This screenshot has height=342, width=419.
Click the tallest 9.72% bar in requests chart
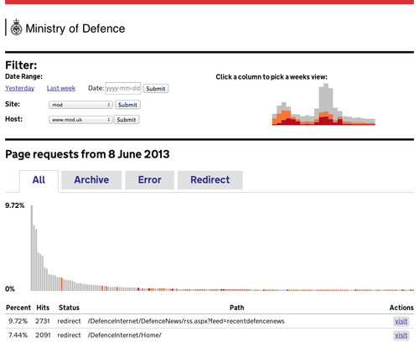[32, 248]
